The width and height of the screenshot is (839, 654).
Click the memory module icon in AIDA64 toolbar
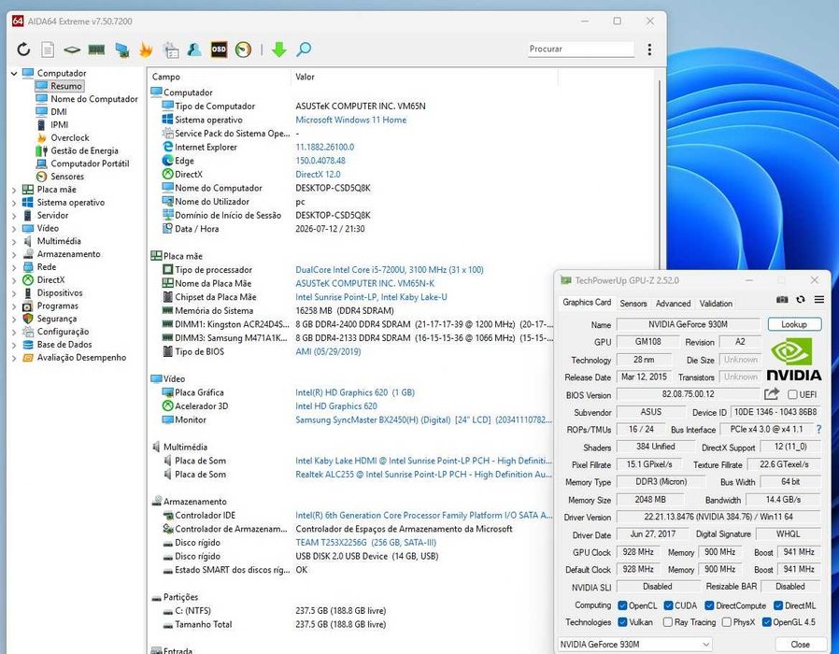(96, 50)
